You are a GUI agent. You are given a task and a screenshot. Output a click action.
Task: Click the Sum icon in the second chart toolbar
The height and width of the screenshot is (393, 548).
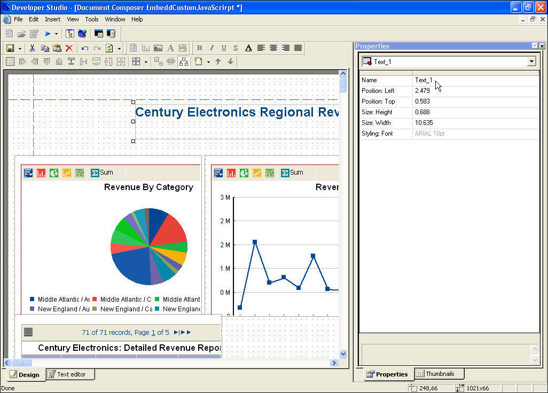coord(292,172)
